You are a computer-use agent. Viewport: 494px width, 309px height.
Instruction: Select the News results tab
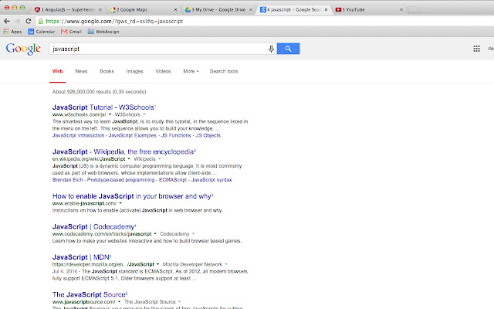(81, 71)
